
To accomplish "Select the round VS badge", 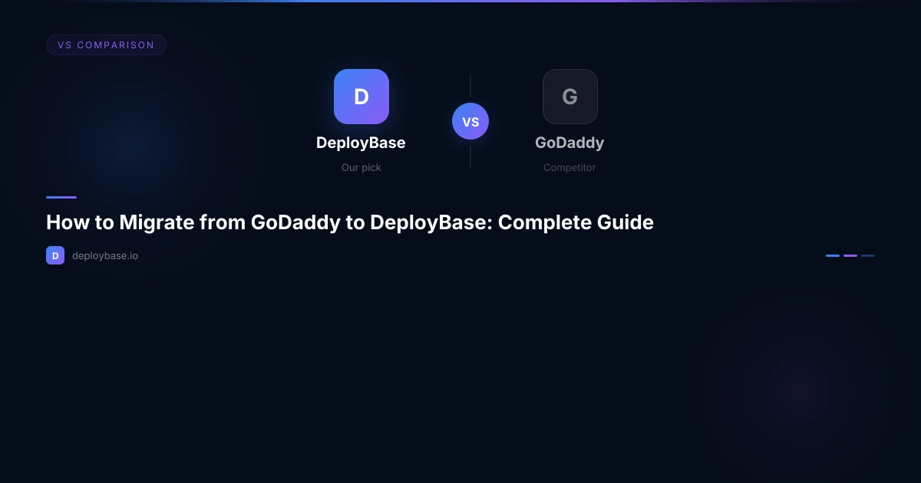I will point(470,121).
